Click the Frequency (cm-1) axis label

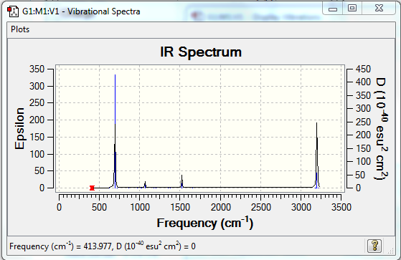(205, 223)
